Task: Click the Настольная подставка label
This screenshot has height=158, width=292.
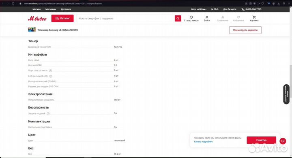Action: (x=40, y=127)
